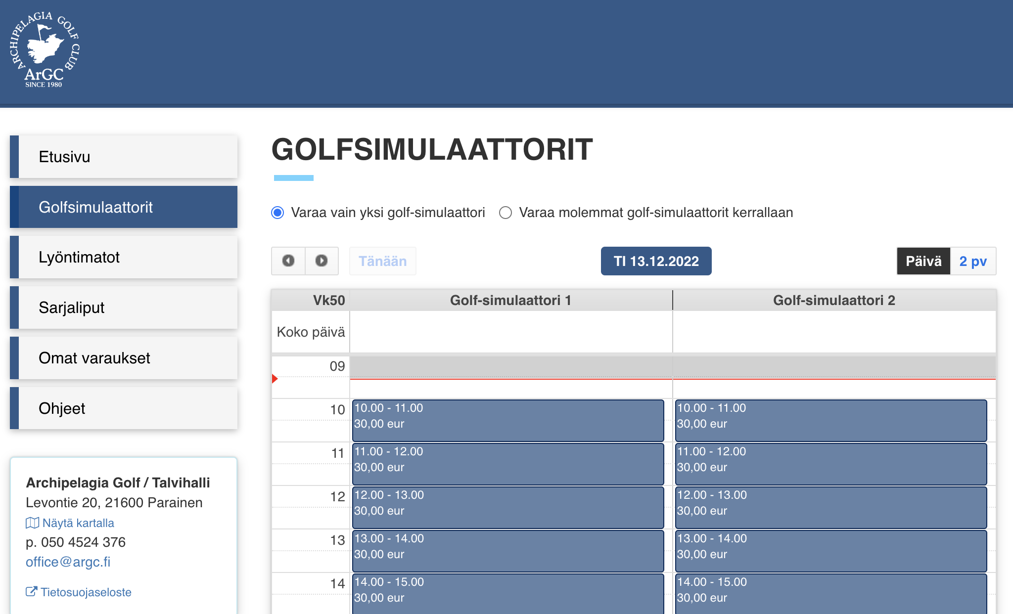Open Omat varaukset menu item

(x=124, y=358)
